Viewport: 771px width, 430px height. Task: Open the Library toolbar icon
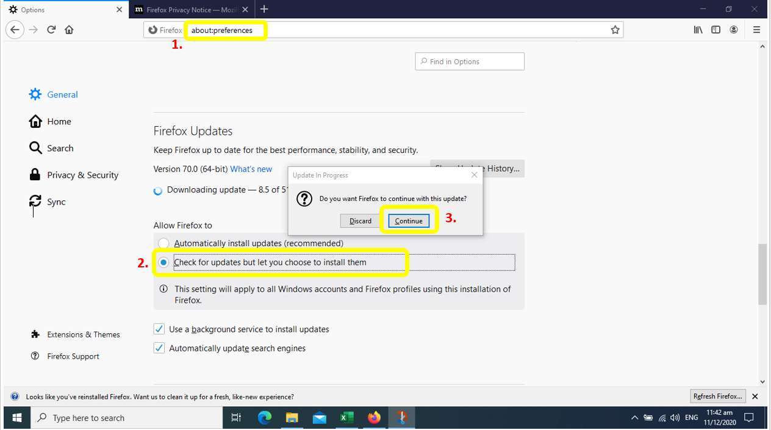698,30
